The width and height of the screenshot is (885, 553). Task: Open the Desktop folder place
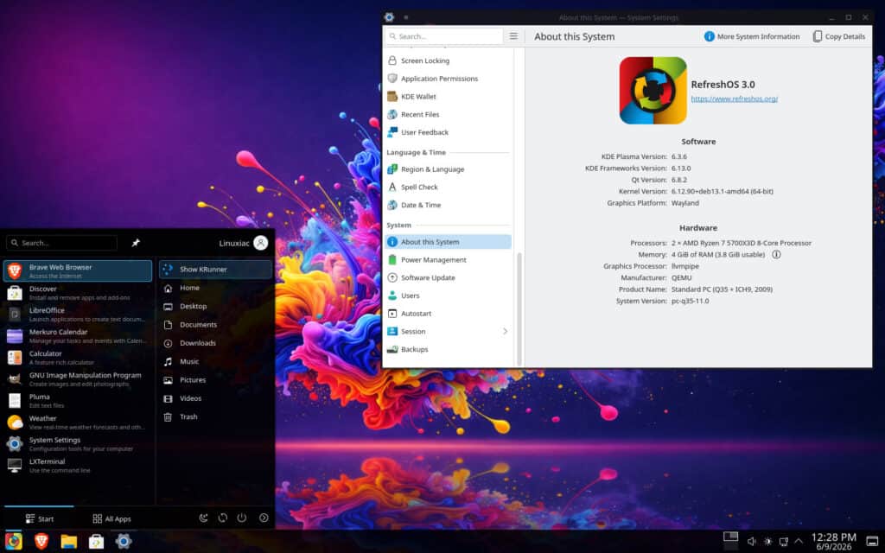215,307
